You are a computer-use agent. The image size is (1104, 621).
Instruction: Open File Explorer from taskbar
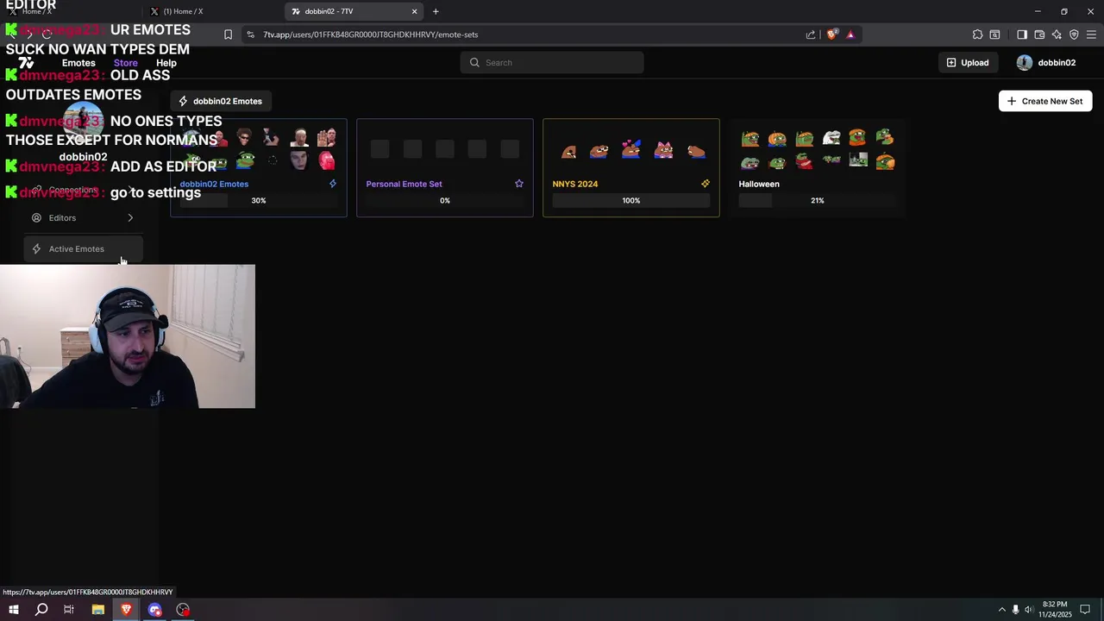(x=97, y=610)
